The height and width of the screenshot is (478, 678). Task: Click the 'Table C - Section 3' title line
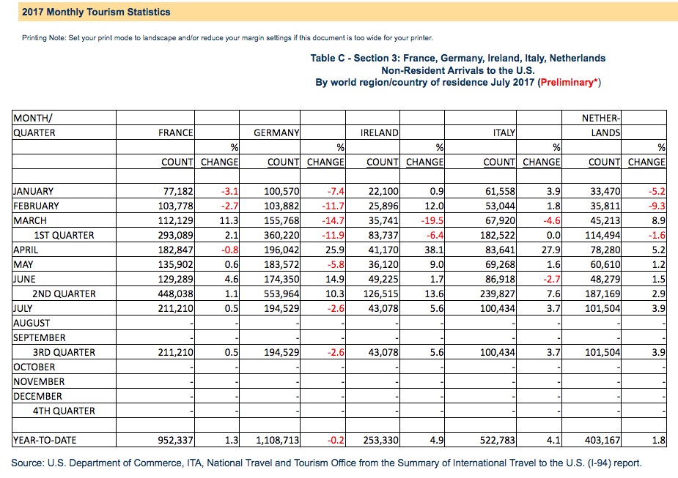pos(458,59)
